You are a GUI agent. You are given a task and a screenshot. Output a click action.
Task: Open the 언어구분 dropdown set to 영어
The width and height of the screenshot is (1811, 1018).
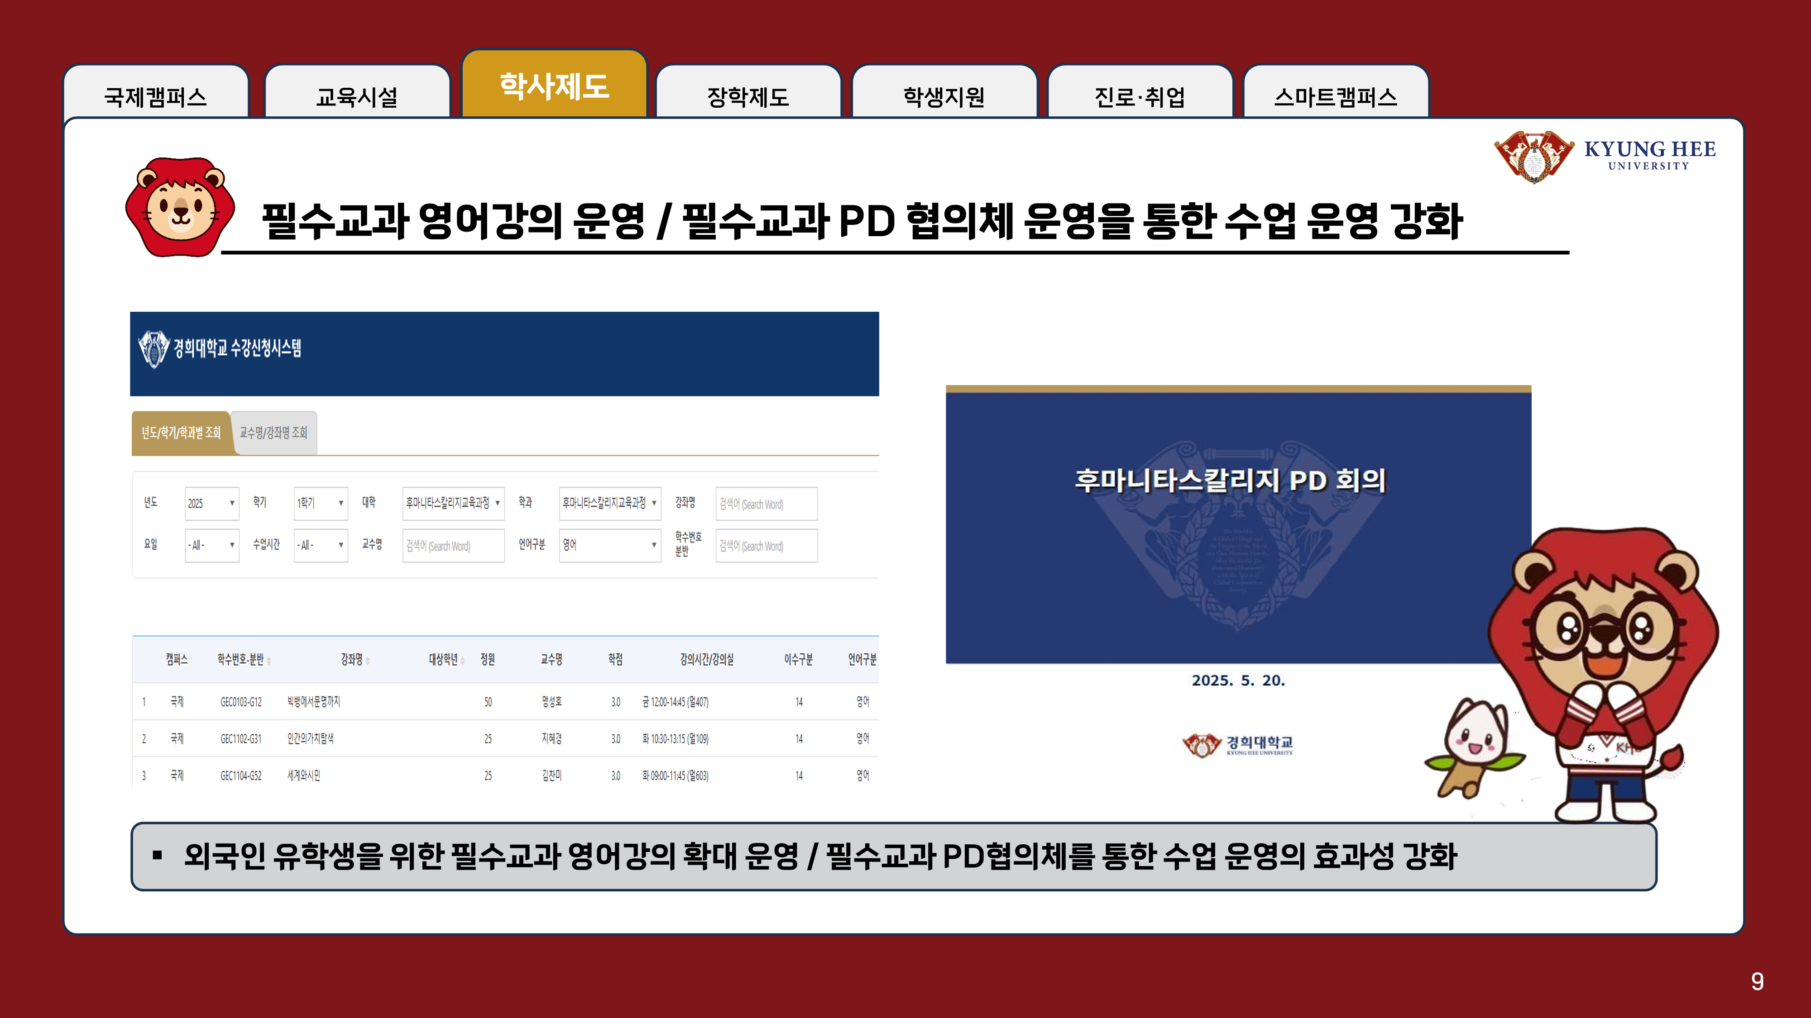[x=609, y=545]
